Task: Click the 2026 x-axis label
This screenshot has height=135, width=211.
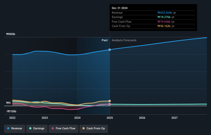Action: click(142, 118)
